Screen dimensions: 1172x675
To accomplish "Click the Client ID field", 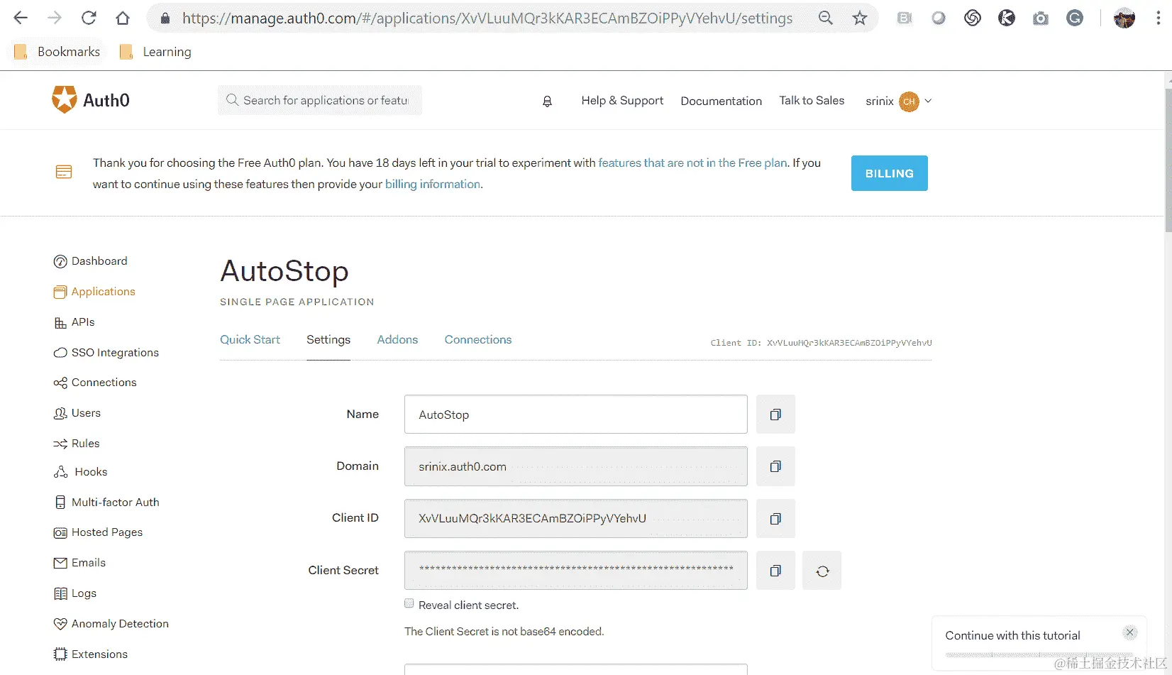I will [576, 519].
